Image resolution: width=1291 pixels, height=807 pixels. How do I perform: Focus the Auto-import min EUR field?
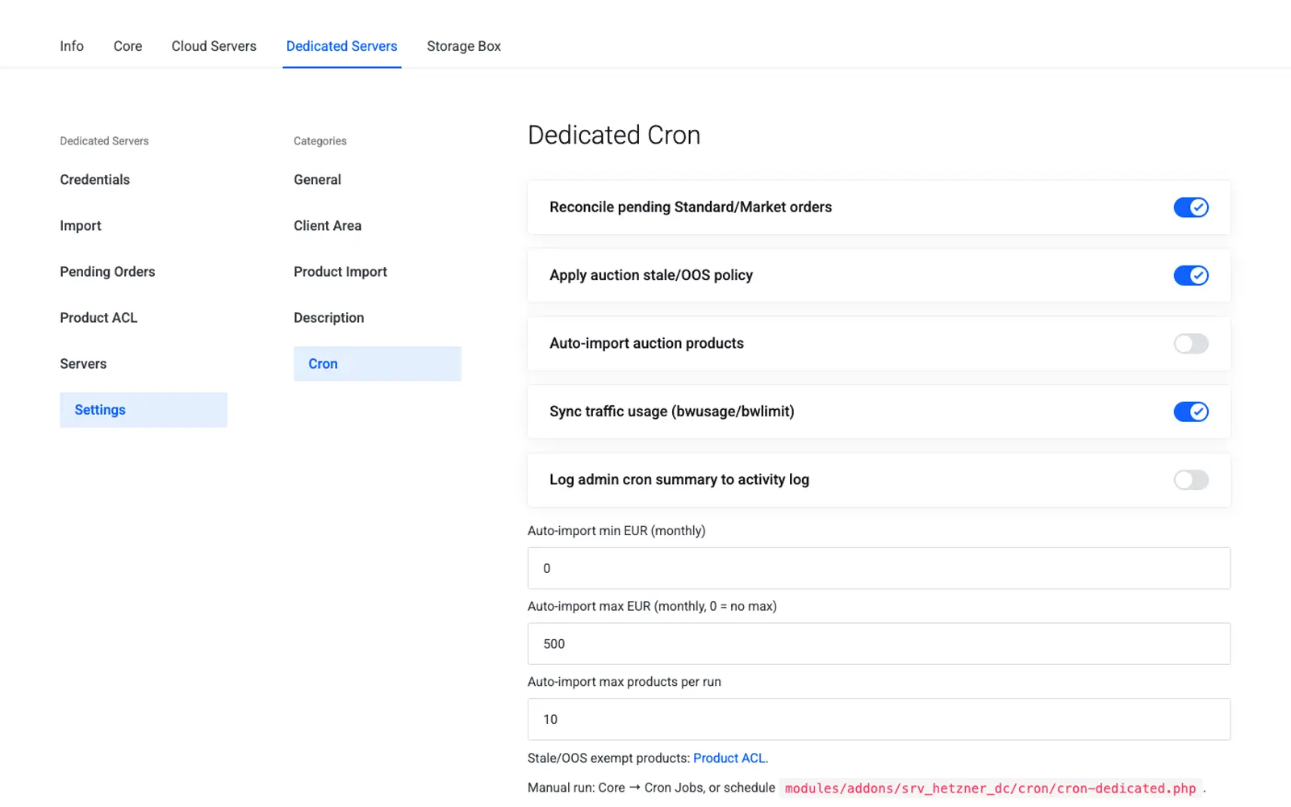[x=879, y=568]
